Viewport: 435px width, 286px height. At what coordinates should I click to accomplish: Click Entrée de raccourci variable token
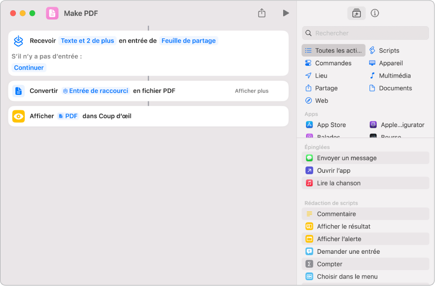click(96, 91)
